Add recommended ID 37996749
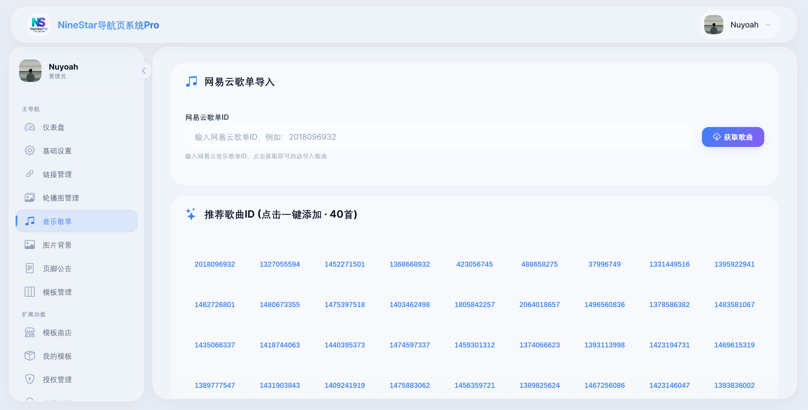This screenshot has height=410, width=808. [x=604, y=264]
